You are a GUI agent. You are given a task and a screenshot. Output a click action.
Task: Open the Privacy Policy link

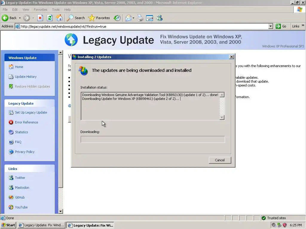click(25, 152)
